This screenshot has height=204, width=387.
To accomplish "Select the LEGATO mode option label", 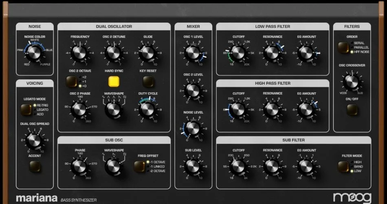I will (42, 110).
